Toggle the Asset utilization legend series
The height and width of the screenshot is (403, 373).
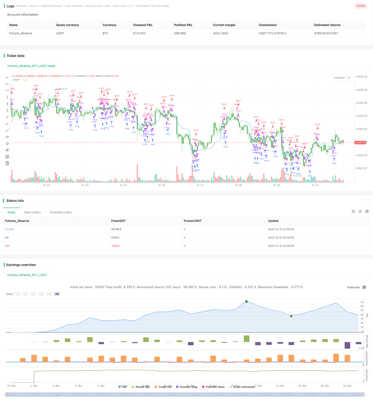click(242, 387)
